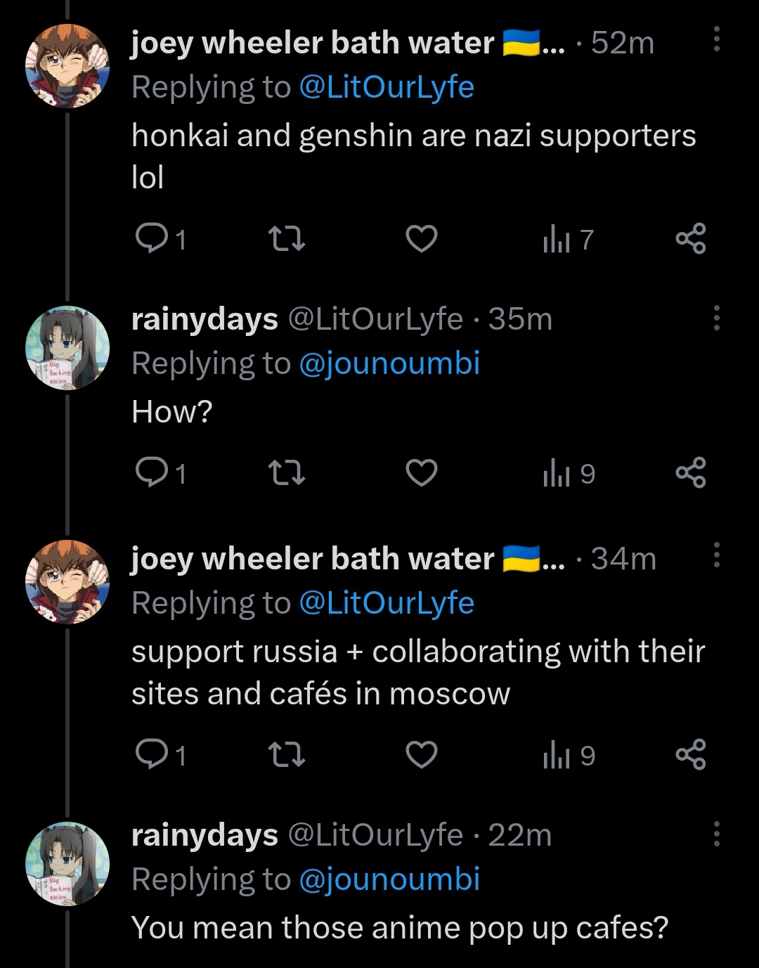Share the 'honkai and genshin' tweet
759x968 pixels.
click(690, 240)
